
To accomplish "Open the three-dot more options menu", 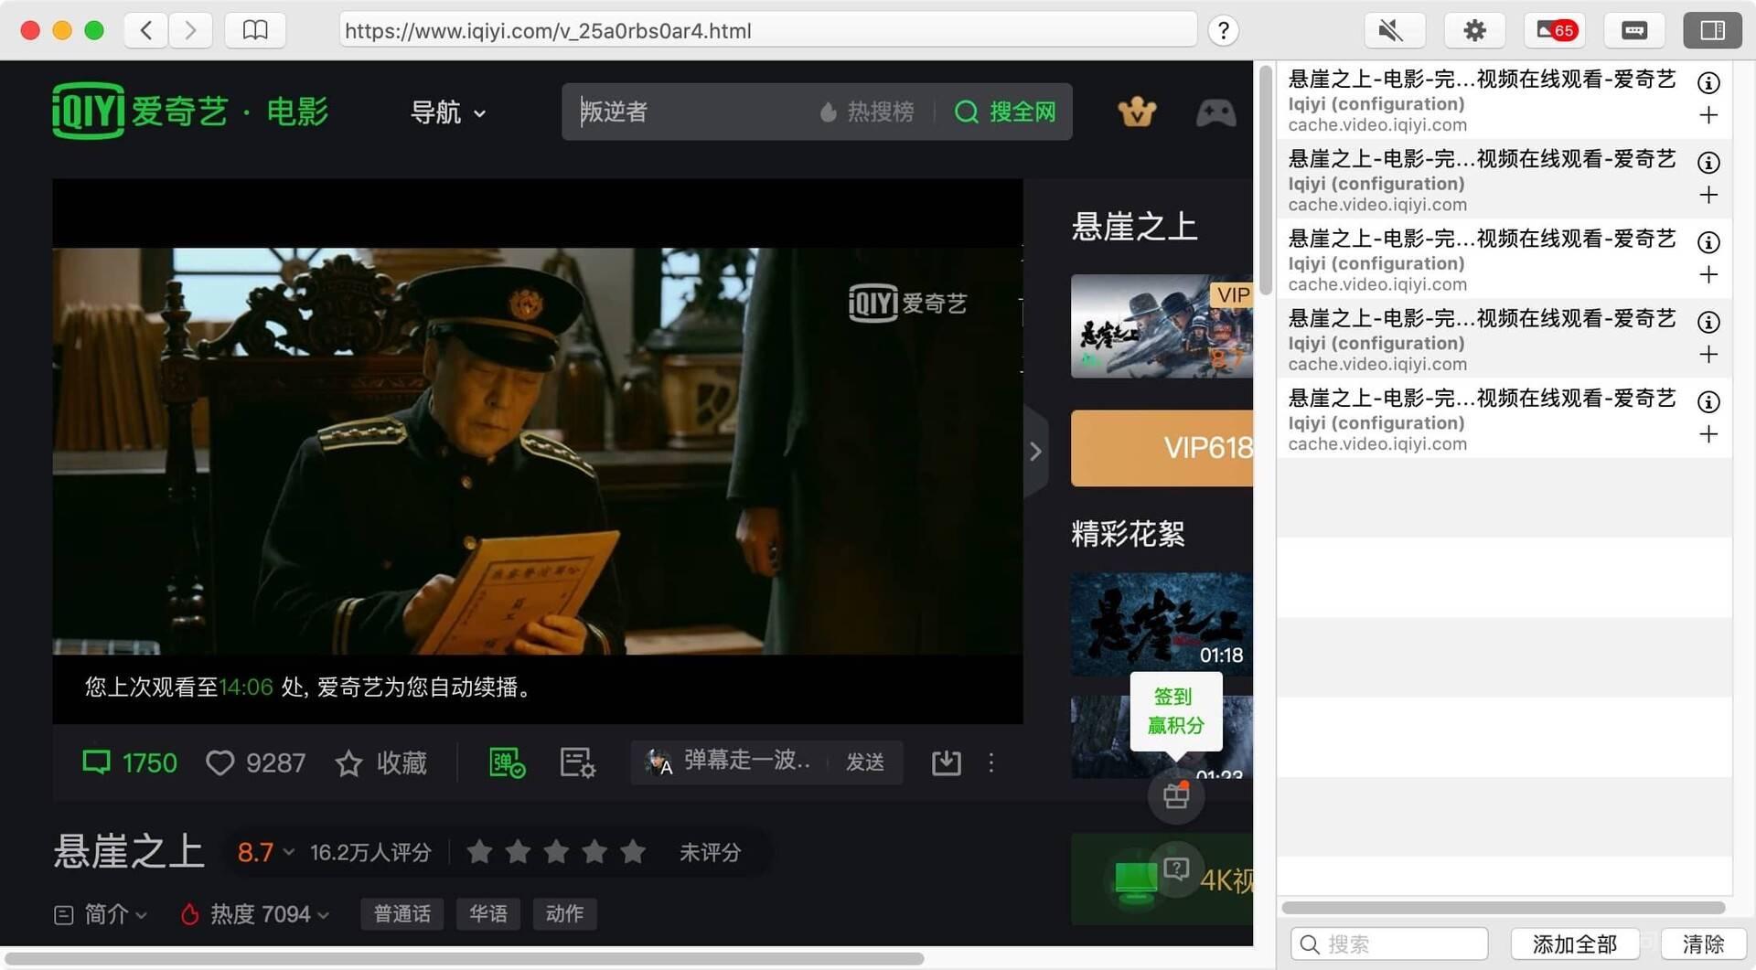I will click(x=991, y=762).
